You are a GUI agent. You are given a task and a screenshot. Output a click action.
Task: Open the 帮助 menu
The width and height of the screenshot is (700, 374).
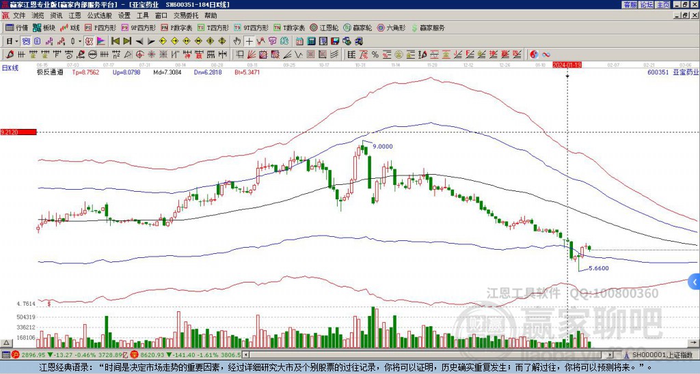coord(211,16)
